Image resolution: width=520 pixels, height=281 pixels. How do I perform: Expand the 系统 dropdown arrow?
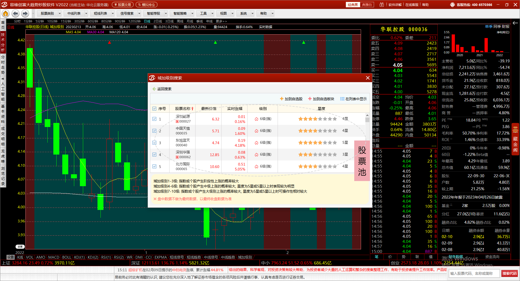pos(252,13)
